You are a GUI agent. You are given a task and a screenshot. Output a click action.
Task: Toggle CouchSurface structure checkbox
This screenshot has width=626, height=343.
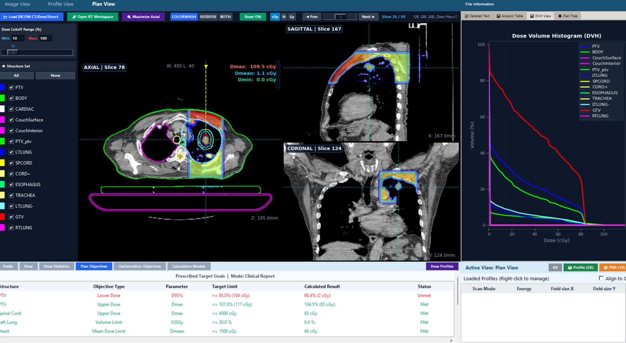click(11, 120)
